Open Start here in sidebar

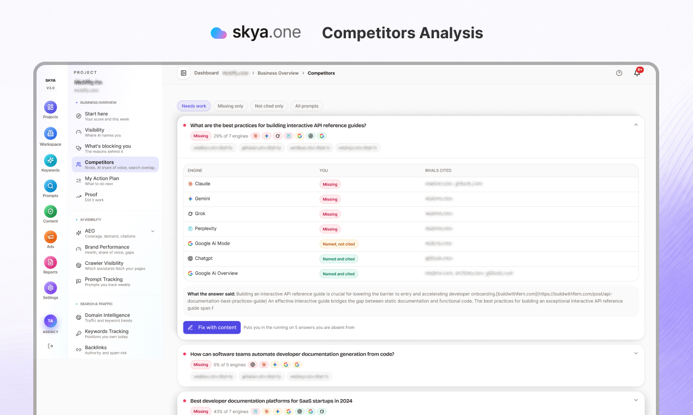(115, 116)
